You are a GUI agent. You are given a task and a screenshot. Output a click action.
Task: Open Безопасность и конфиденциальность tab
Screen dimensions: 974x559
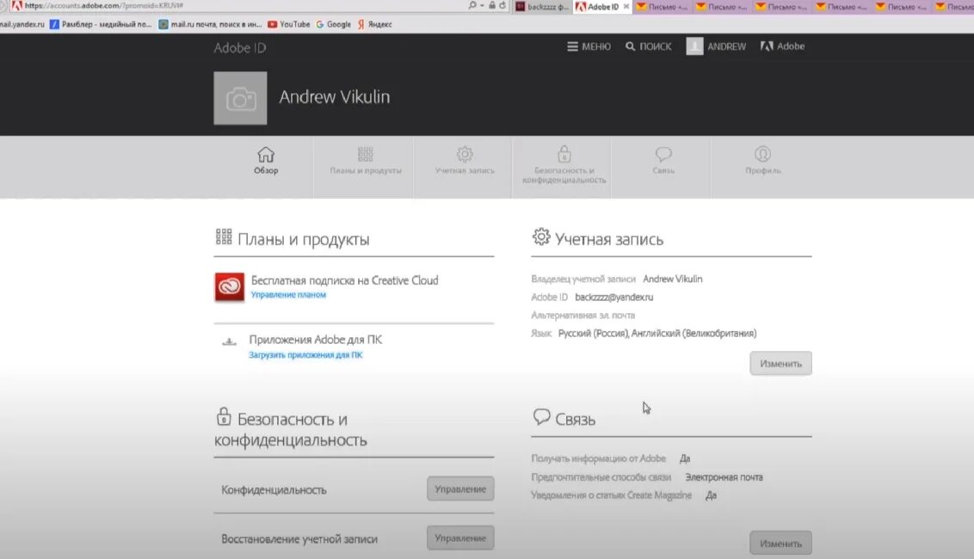pyautogui.click(x=564, y=164)
